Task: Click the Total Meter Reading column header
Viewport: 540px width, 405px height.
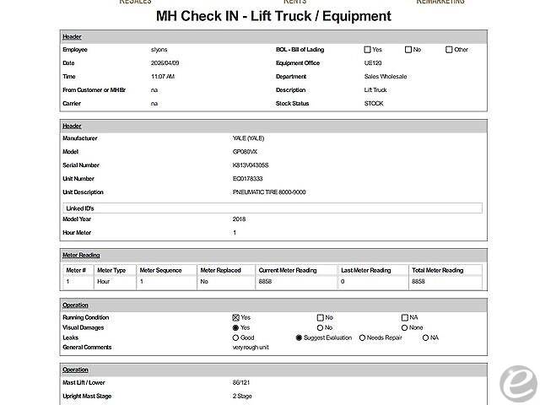Action: click(x=437, y=270)
